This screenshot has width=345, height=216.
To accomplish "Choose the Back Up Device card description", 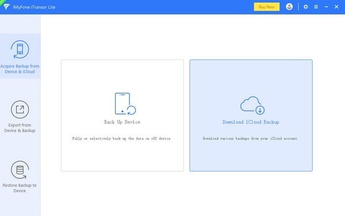I will 122,138.
